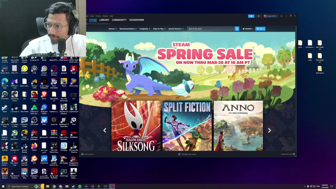Image resolution: width=336 pixels, height=189 pixels.
Task: Click the Windows Start button
Action: pos(3,186)
